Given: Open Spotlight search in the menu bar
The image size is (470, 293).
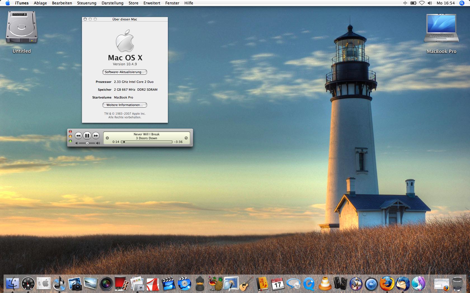Looking at the screenshot, I should click(462, 3).
